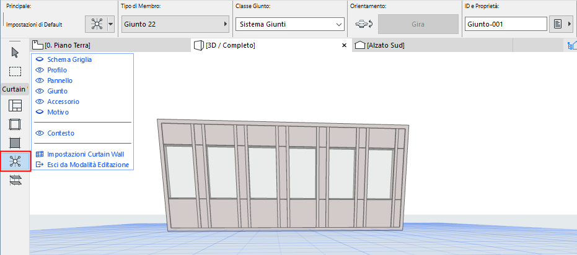Select the Marquee tool
Screen dimensions: 577x255
click(15, 71)
